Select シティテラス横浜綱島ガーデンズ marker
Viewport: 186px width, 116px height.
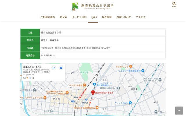160,79
